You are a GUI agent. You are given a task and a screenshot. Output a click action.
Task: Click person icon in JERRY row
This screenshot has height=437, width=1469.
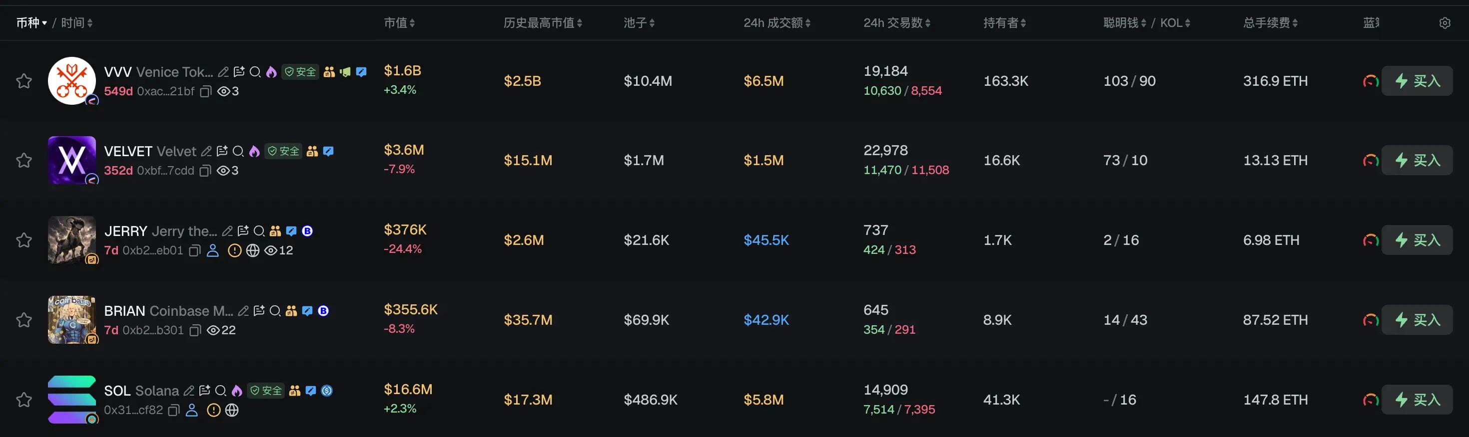(213, 250)
